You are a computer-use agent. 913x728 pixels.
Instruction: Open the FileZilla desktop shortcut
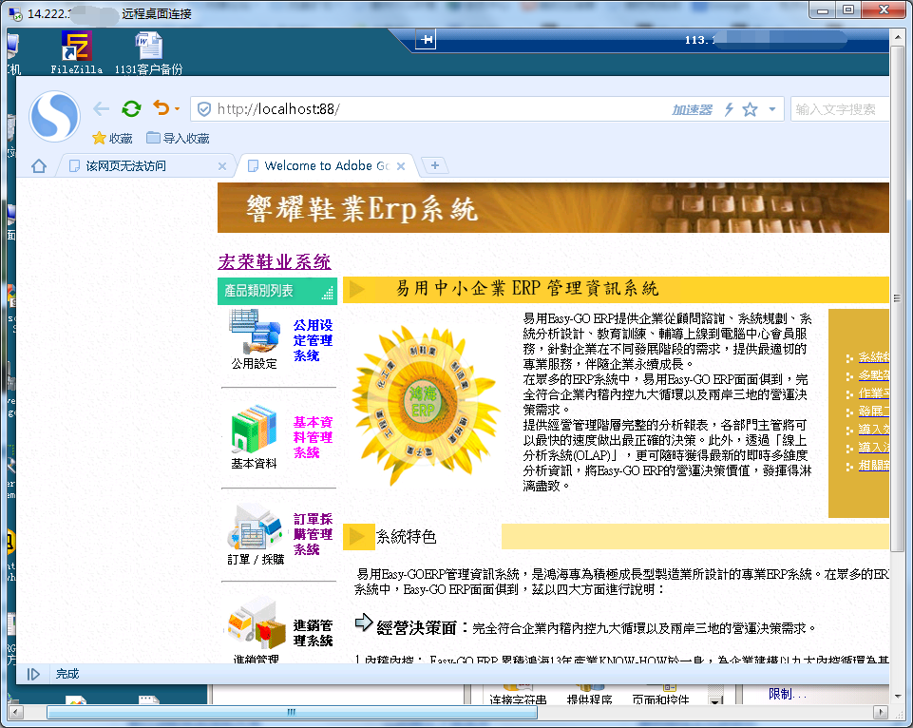[76, 53]
